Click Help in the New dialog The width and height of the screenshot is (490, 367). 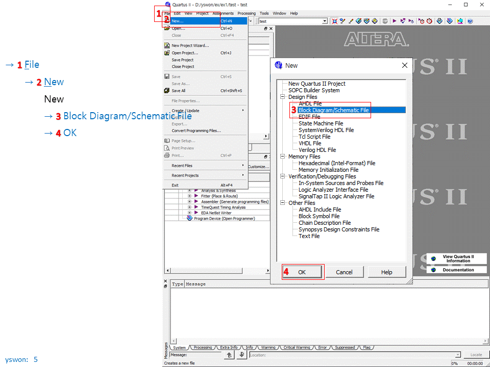coord(386,272)
